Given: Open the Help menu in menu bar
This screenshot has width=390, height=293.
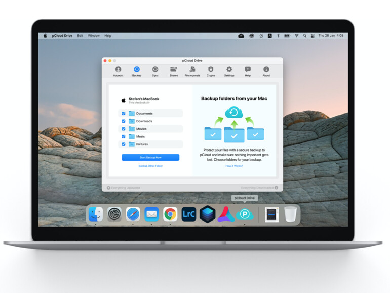Looking at the screenshot, I should [x=108, y=36].
